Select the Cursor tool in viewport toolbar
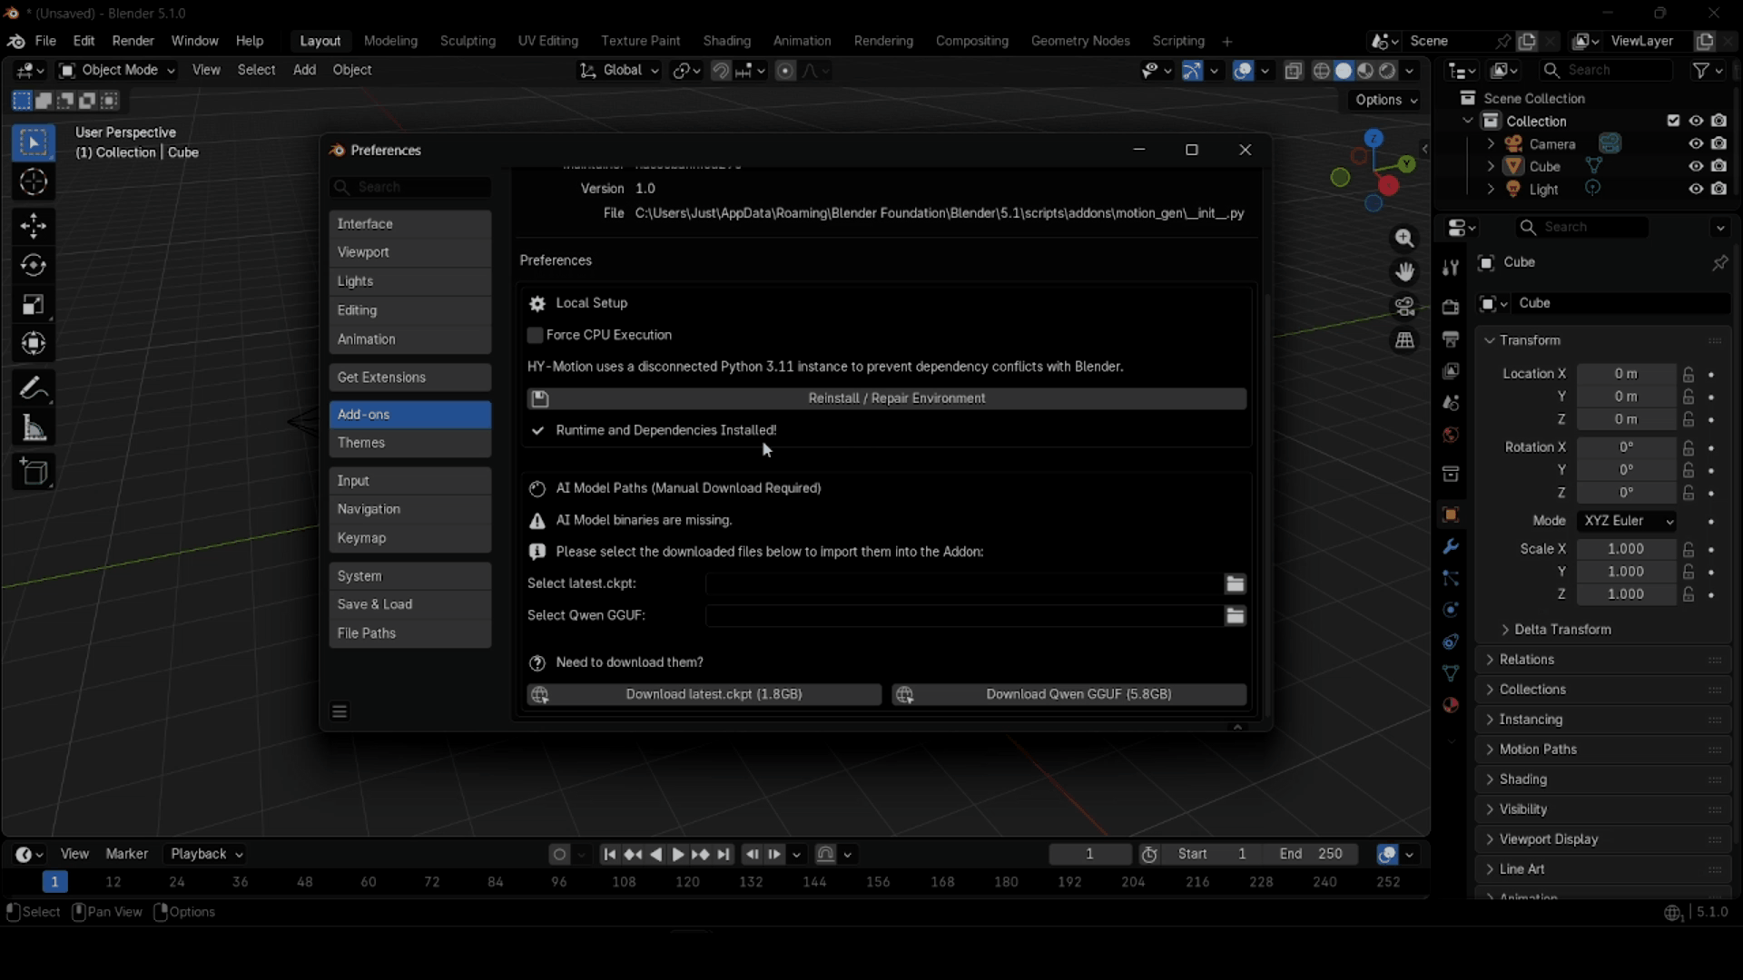The height and width of the screenshot is (980, 1743). pyautogui.click(x=34, y=182)
